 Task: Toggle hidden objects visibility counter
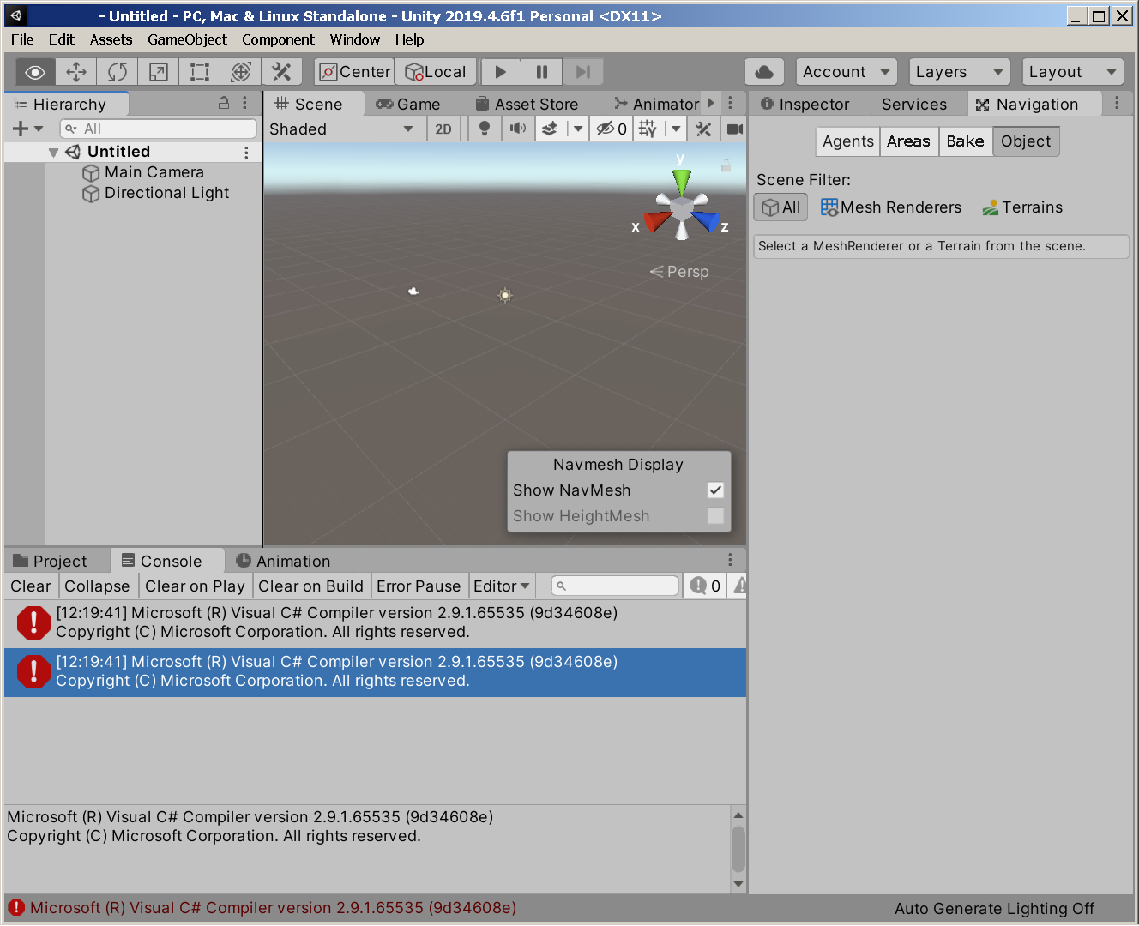pyautogui.click(x=612, y=129)
